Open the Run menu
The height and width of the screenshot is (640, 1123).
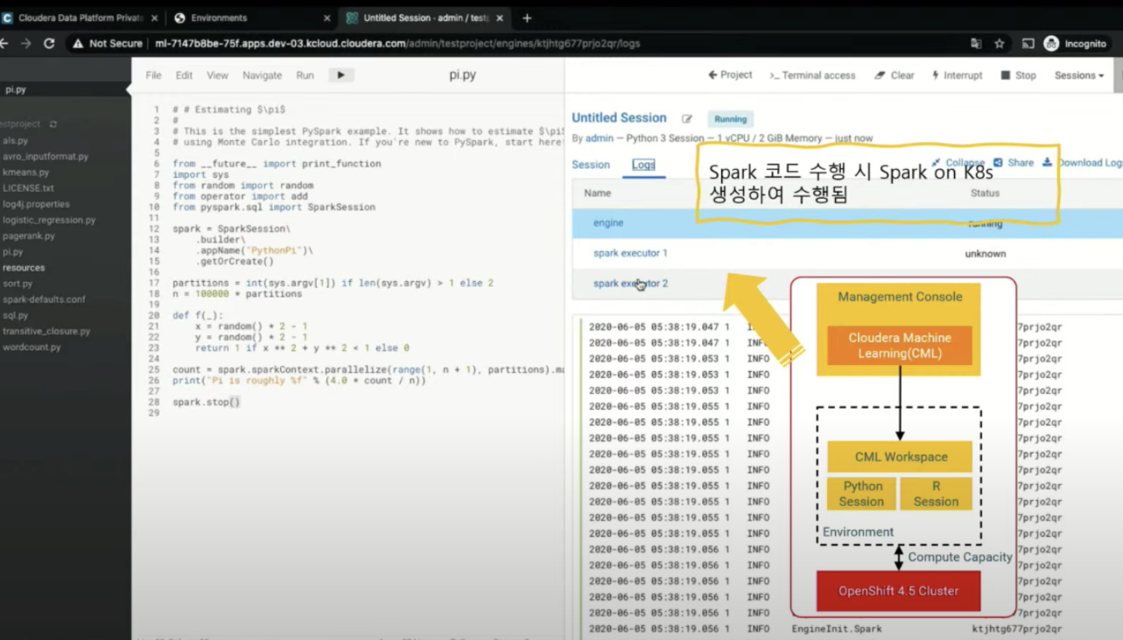click(305, 75)
